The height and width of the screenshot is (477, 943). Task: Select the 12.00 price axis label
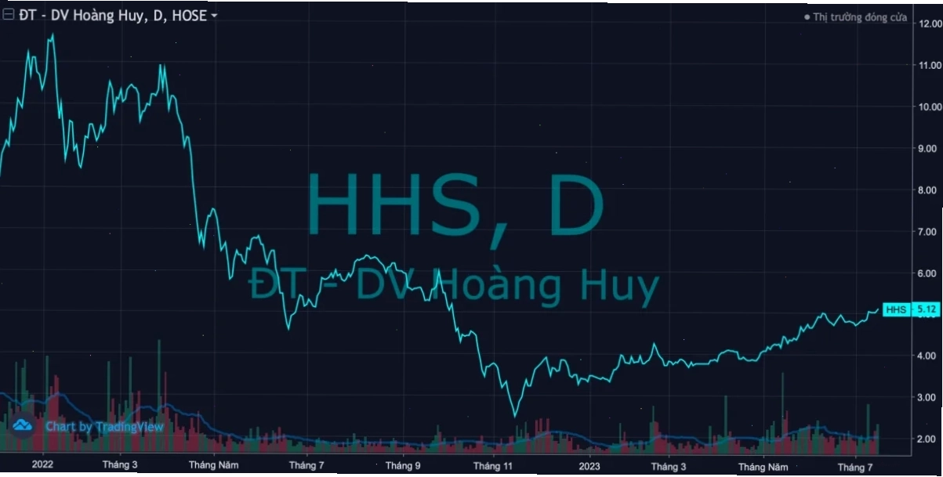click(929, 23)
